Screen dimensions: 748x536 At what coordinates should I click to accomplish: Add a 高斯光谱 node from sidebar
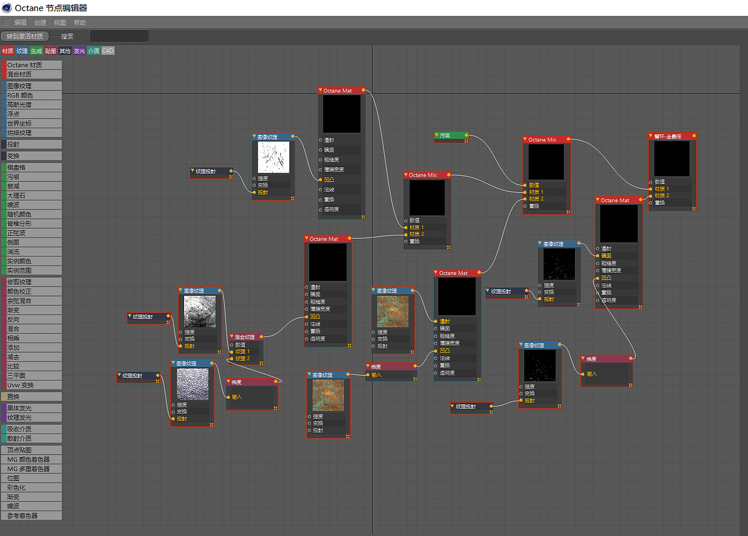pos(32,105)
